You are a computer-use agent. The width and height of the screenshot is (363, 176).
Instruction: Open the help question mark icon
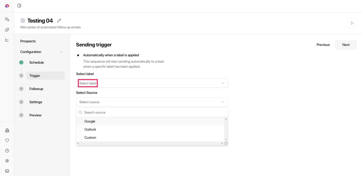coord(7,151)
